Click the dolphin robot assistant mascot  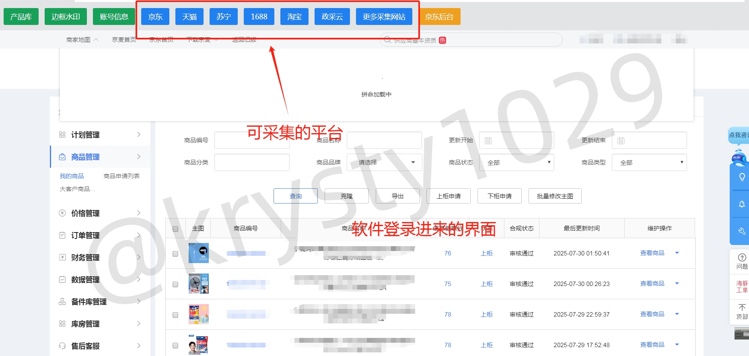pos(739,158)
